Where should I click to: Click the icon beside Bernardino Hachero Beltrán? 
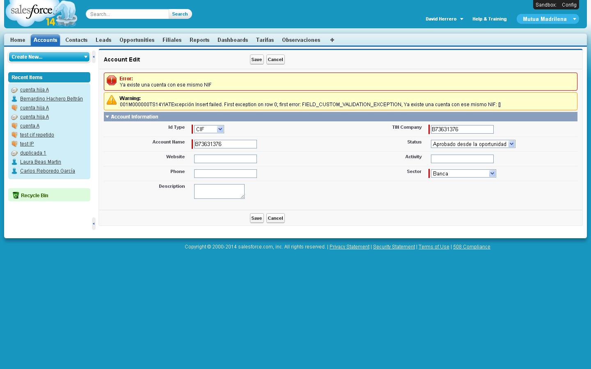point(14,99)
